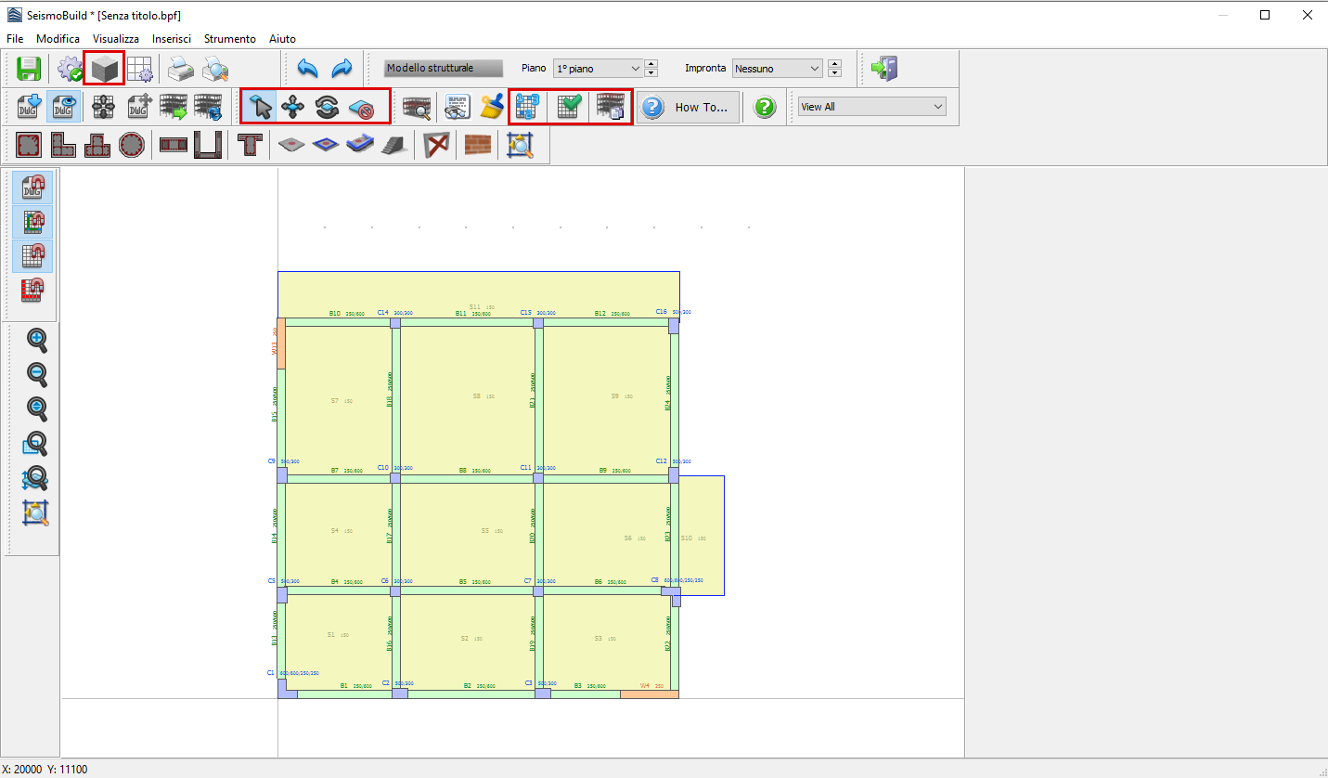Activate the move element cross-arrows tool
The width and height of the screenshot is (1328, 778).
coord(293,108)
